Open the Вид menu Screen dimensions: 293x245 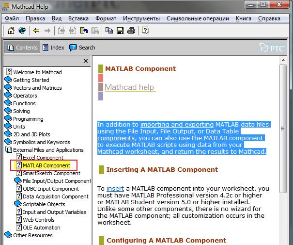(57, 18)
